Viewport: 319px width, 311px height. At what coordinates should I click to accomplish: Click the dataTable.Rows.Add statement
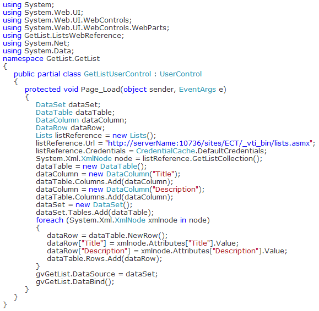105,259
